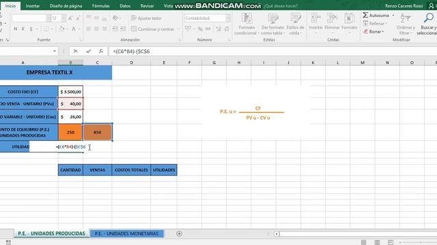Image resolution: width=437 pixels, height=245 pixels.
Task: Switch to page layout view icon
Action: (377, 242)
